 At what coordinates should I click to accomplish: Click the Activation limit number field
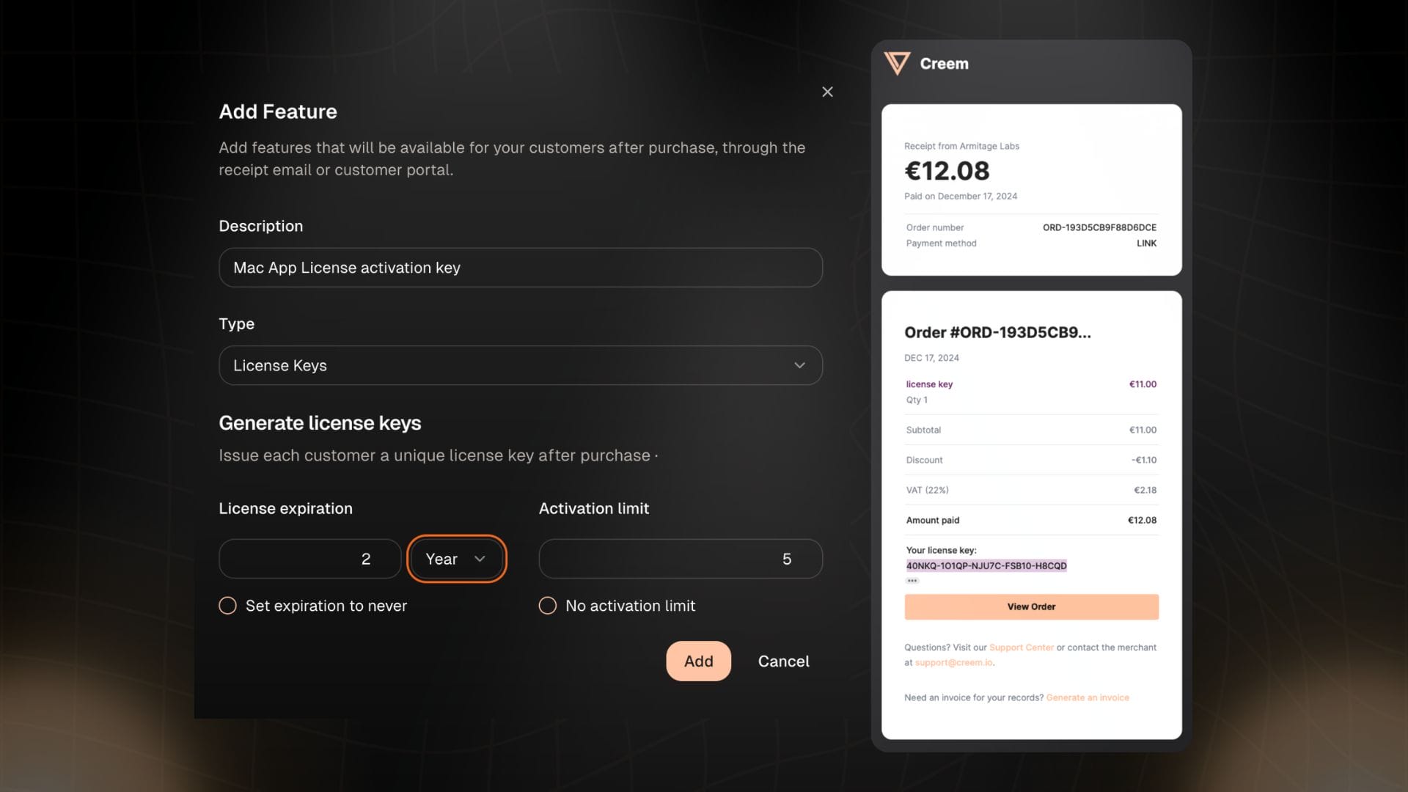[680, 559]
